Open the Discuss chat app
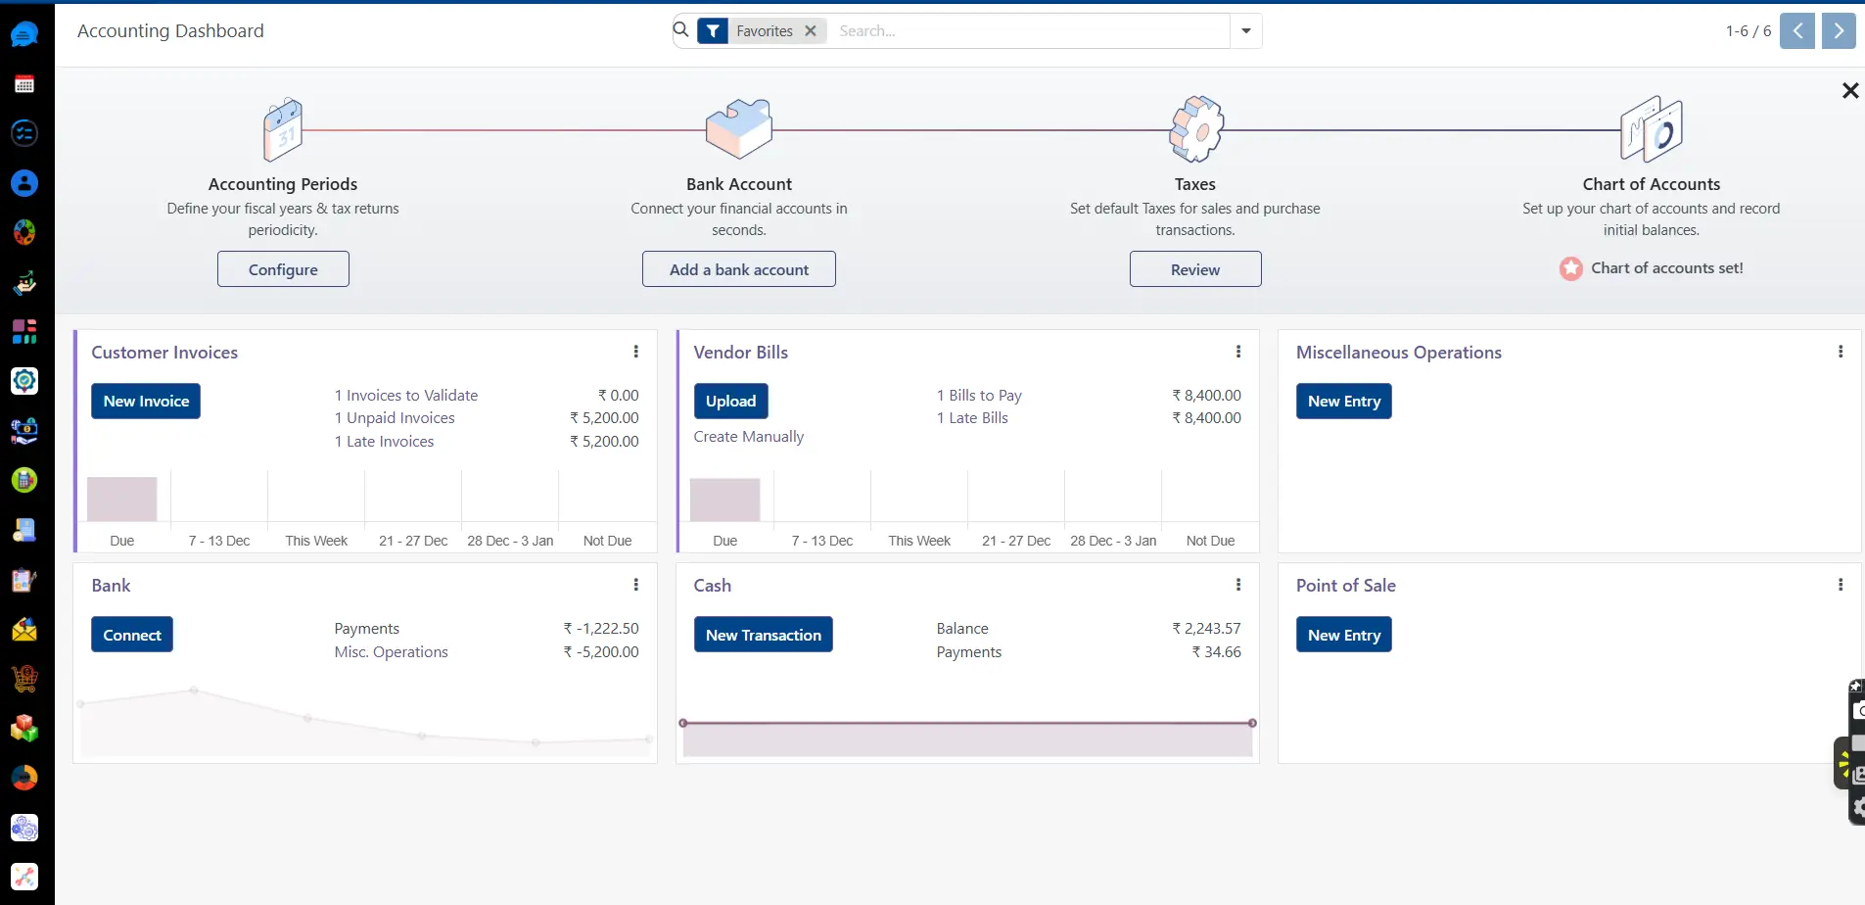This screenshot has height=905, width=1865. pos(24,32)
